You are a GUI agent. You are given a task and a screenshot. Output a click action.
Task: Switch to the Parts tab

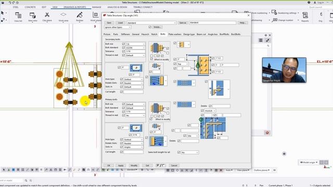coord(116,34)
